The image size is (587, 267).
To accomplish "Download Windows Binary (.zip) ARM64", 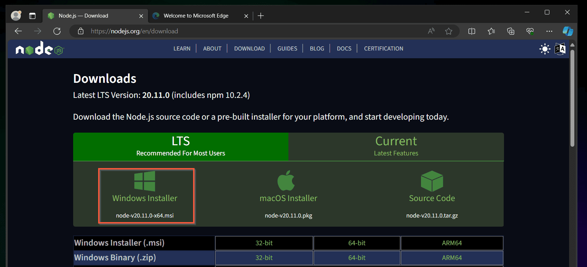I will [452, 258].
